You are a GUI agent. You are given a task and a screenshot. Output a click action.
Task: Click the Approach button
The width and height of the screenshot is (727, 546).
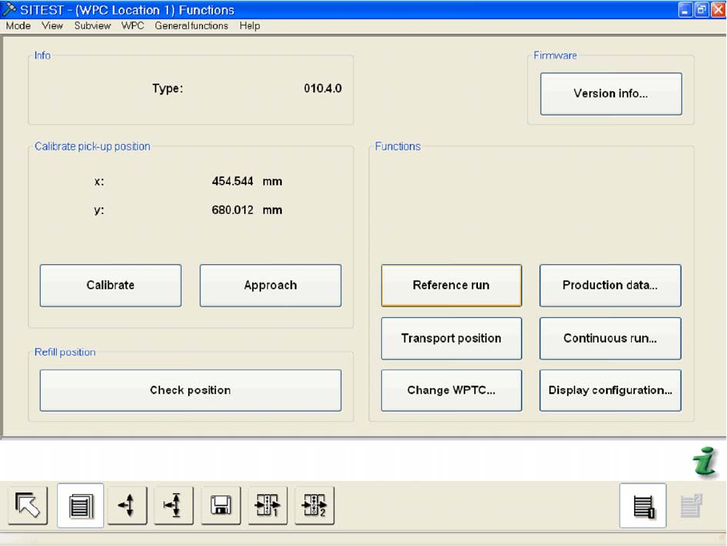(x=271, y=286)
